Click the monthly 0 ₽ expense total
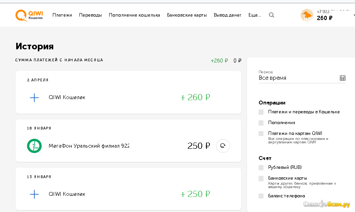 237,61
